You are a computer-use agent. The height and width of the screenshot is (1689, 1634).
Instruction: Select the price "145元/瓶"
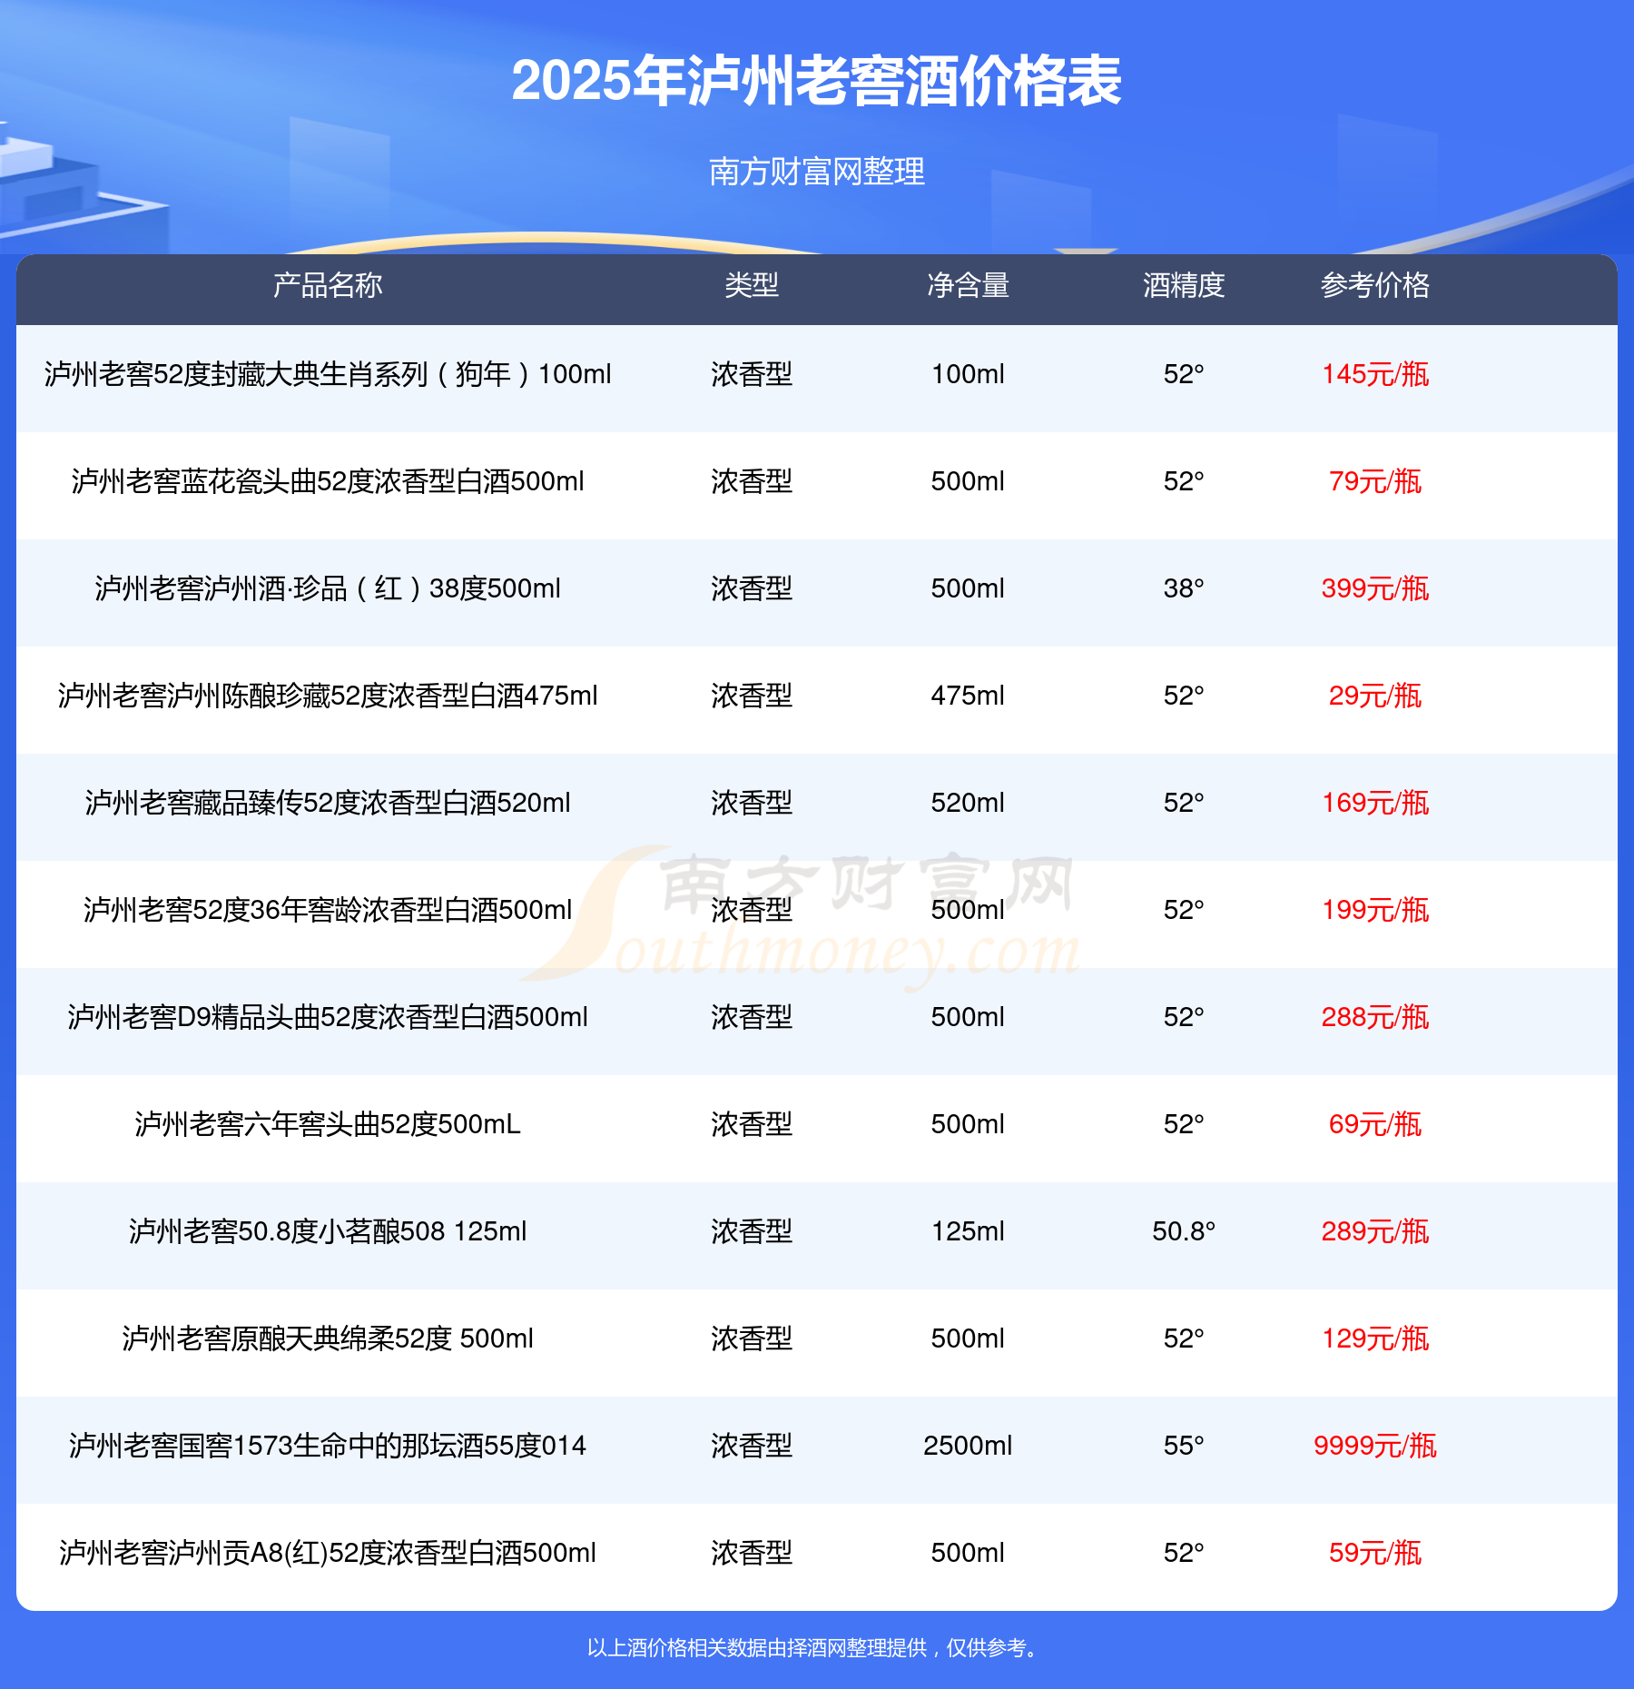[x=1375, y=374]
